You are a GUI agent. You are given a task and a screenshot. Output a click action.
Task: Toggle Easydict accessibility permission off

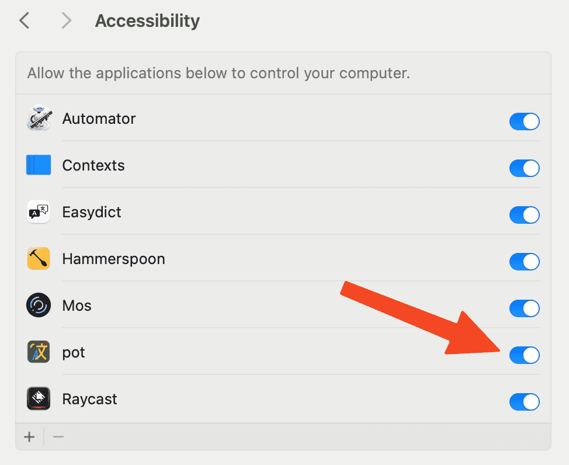click(525, 215)
